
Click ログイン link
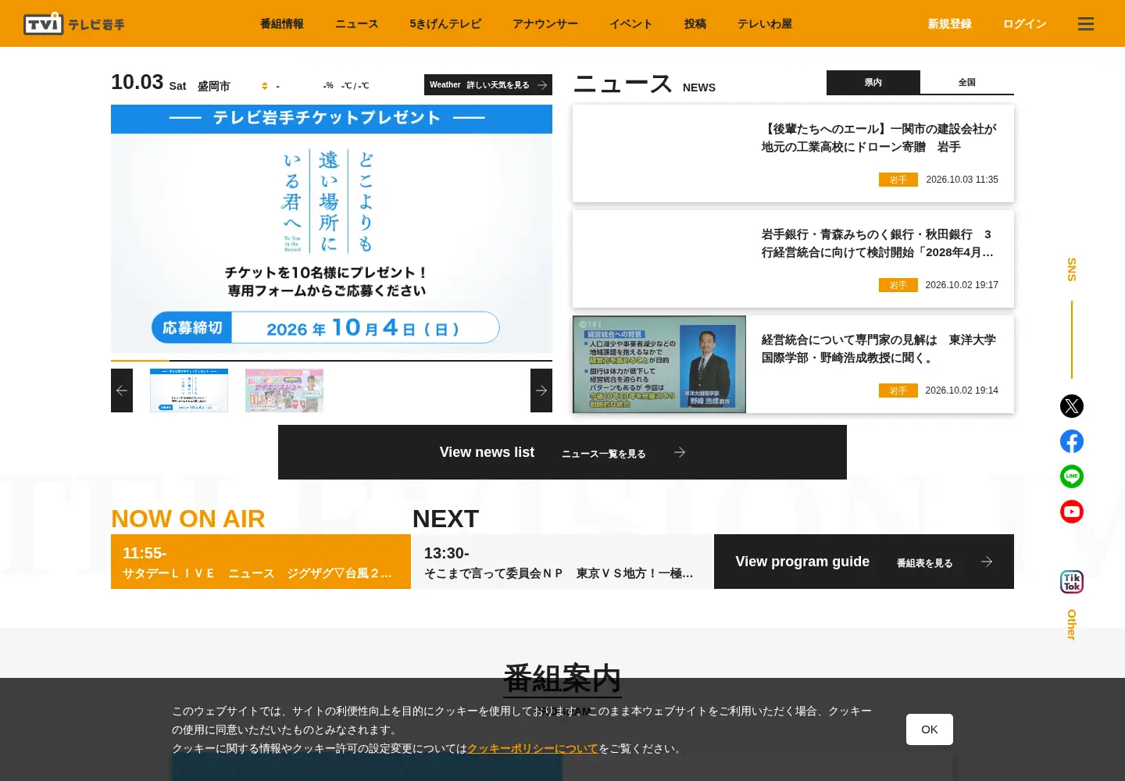pos(1025,24)
